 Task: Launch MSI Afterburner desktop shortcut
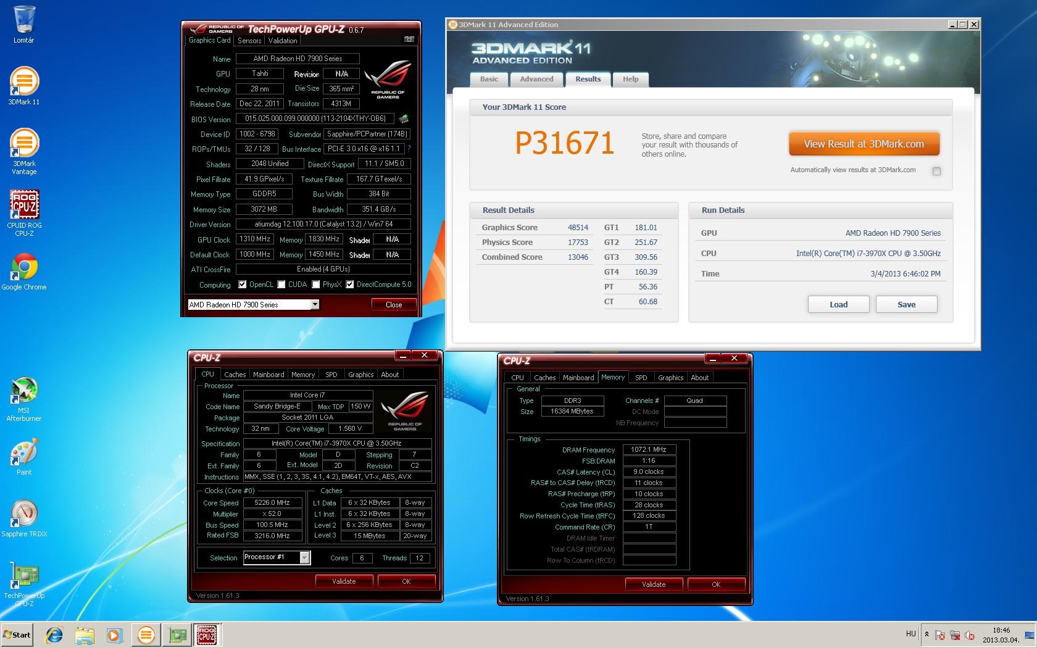pos(23,399)
